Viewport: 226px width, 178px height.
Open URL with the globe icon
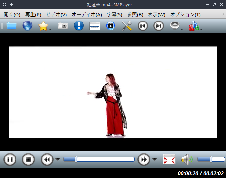(x=27, y=25)
